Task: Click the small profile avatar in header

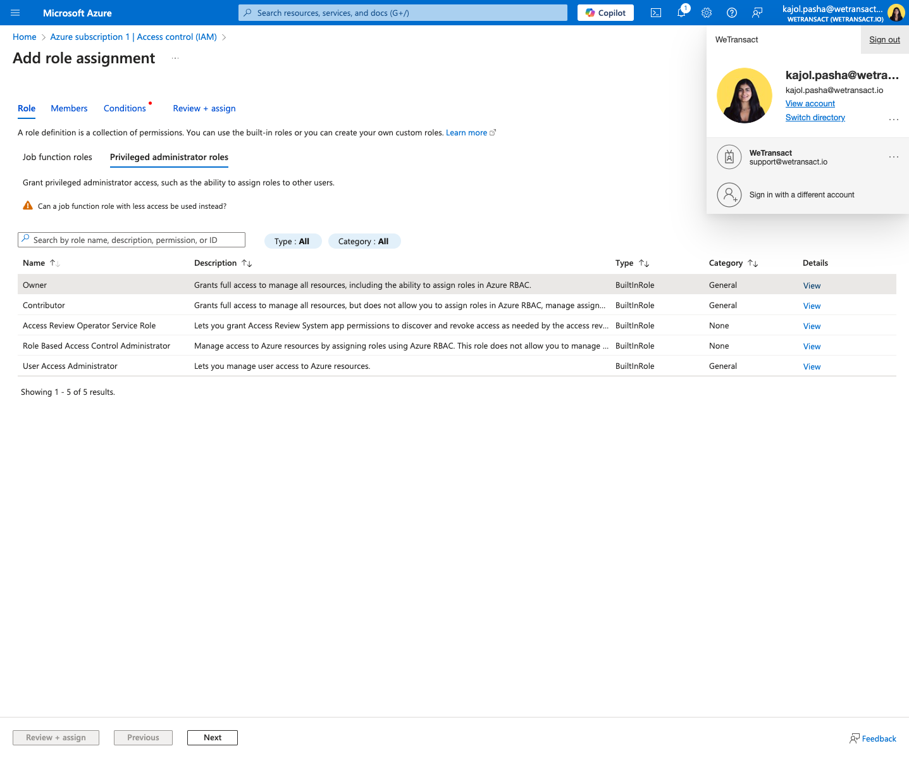Action: 896,13
